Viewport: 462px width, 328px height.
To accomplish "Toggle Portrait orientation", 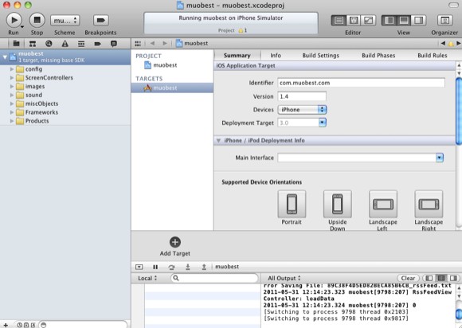I will (292, 204).
